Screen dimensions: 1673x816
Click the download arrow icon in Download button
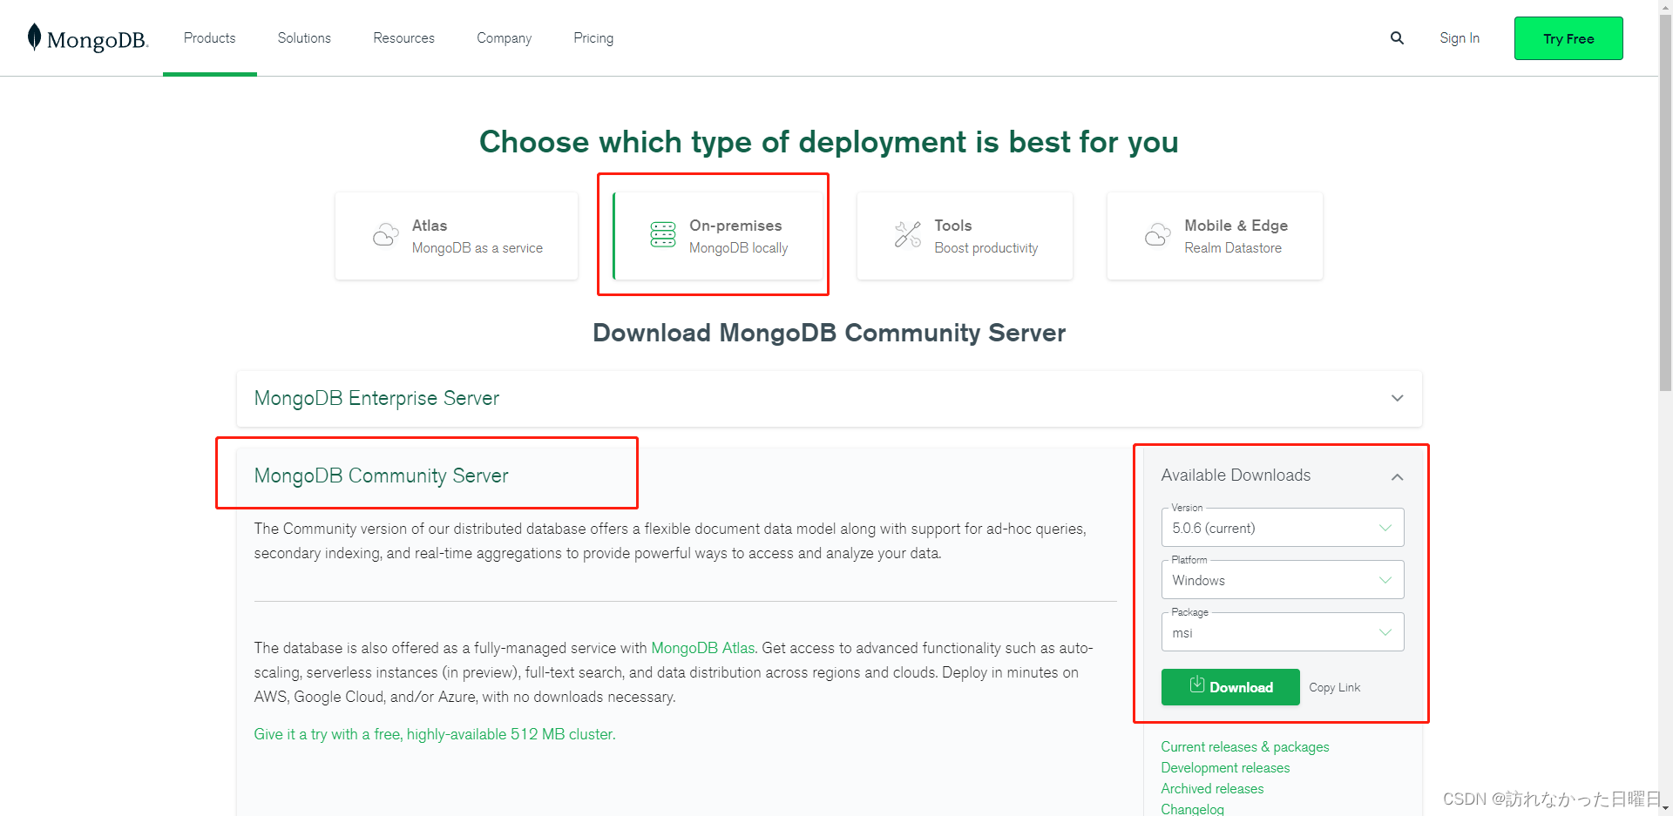coord(1197,685)
